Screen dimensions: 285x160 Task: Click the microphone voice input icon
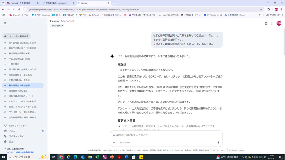click(x=218, y=143)
